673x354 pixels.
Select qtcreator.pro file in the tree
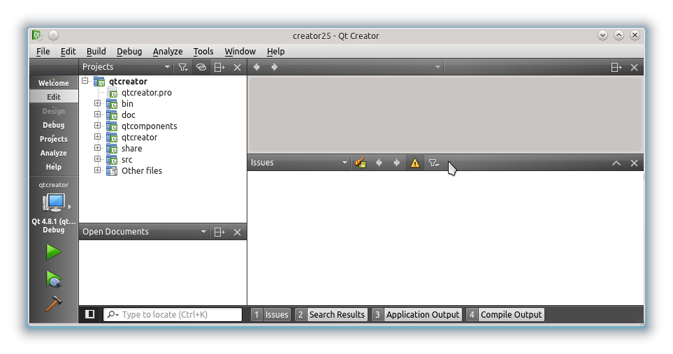[x=146, y=92]
